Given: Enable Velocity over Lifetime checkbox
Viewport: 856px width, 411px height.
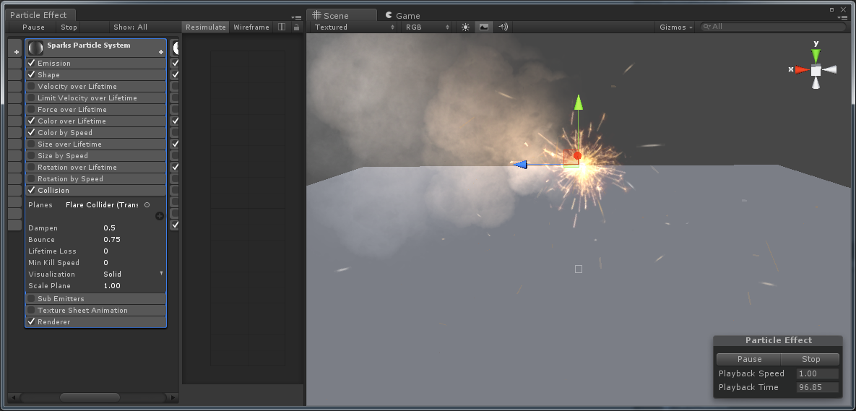Looking at the screenshot, I should [32, 86].
